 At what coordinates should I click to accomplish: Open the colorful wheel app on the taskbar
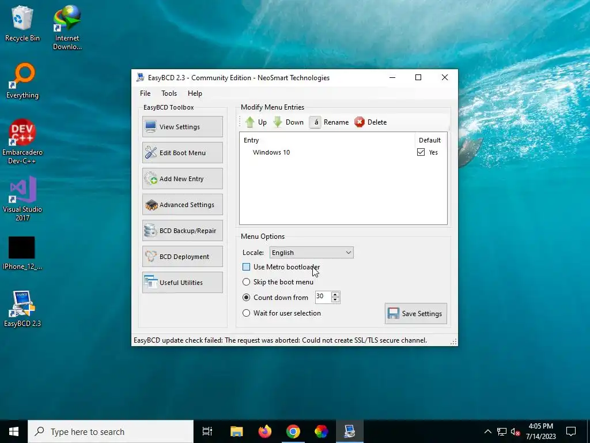tap(321, 431)
